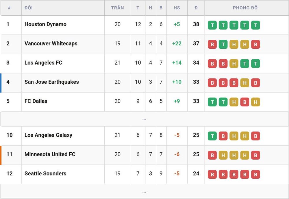The image size is (289, 199).
Task: Sort by the Đ points column header
Action: [196, 8]
